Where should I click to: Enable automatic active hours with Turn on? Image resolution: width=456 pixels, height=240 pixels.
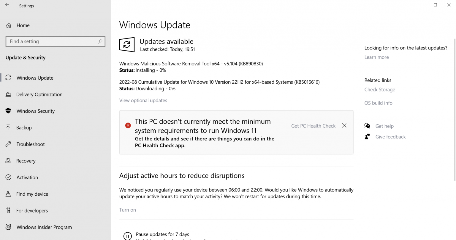coord(127,210)
